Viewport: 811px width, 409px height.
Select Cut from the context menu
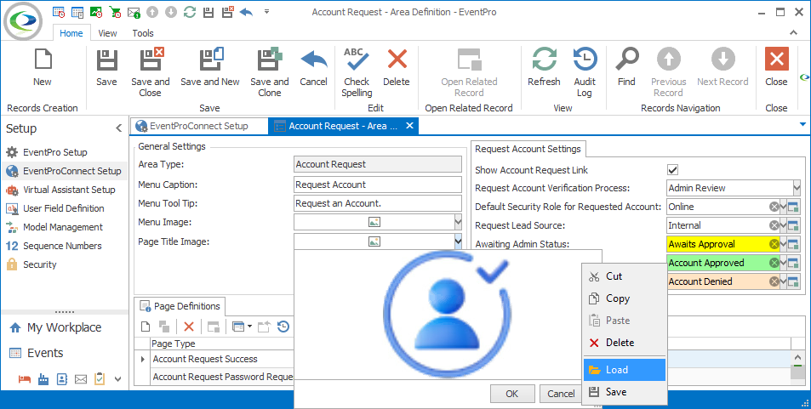tap(625, 276)
